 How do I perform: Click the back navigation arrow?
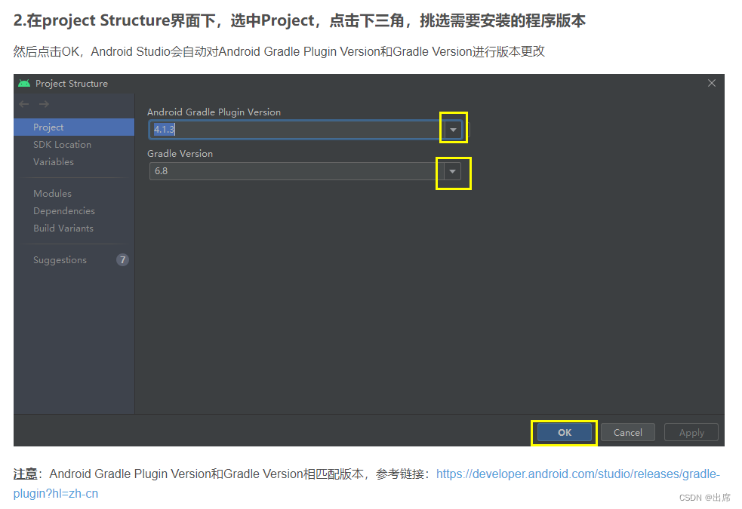coord(23,103)
